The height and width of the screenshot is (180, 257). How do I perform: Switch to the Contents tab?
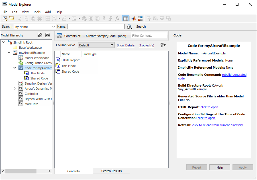pos(74,171)
